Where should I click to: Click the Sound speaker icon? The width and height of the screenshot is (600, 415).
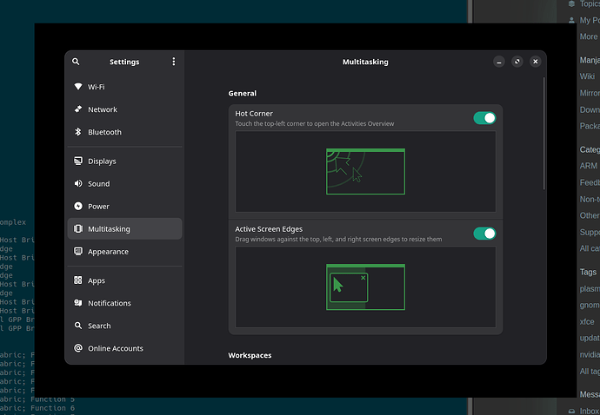(x=78, y=183)
